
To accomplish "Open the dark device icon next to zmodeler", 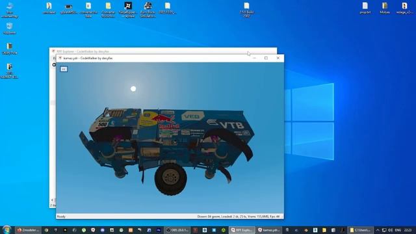I will pyautogui.click(x=68, y=8).
